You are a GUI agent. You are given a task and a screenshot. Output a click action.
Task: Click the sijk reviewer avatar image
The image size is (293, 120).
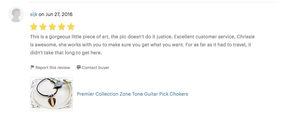pyautogui.click(x=16, y=14)
